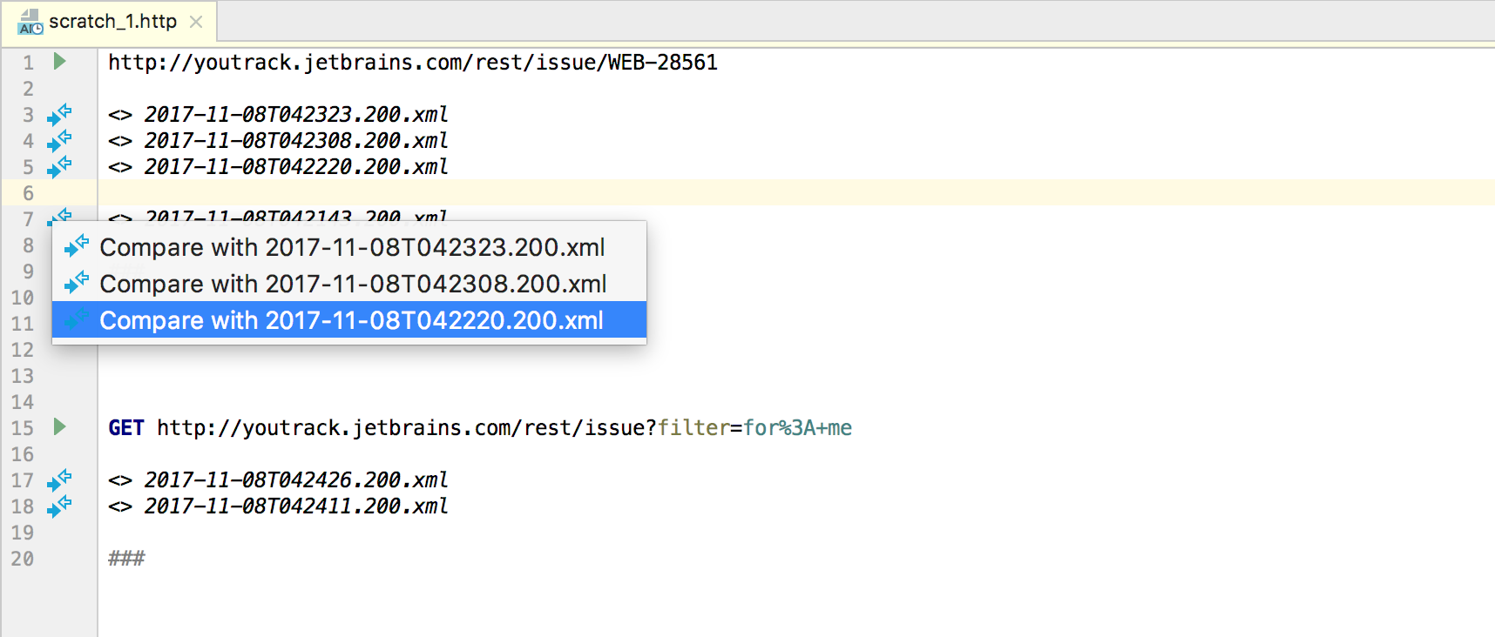This screenshot has width=1495, height=637.
Task: Click the for%3A+me parameter value
Action: tap(797, 428)
